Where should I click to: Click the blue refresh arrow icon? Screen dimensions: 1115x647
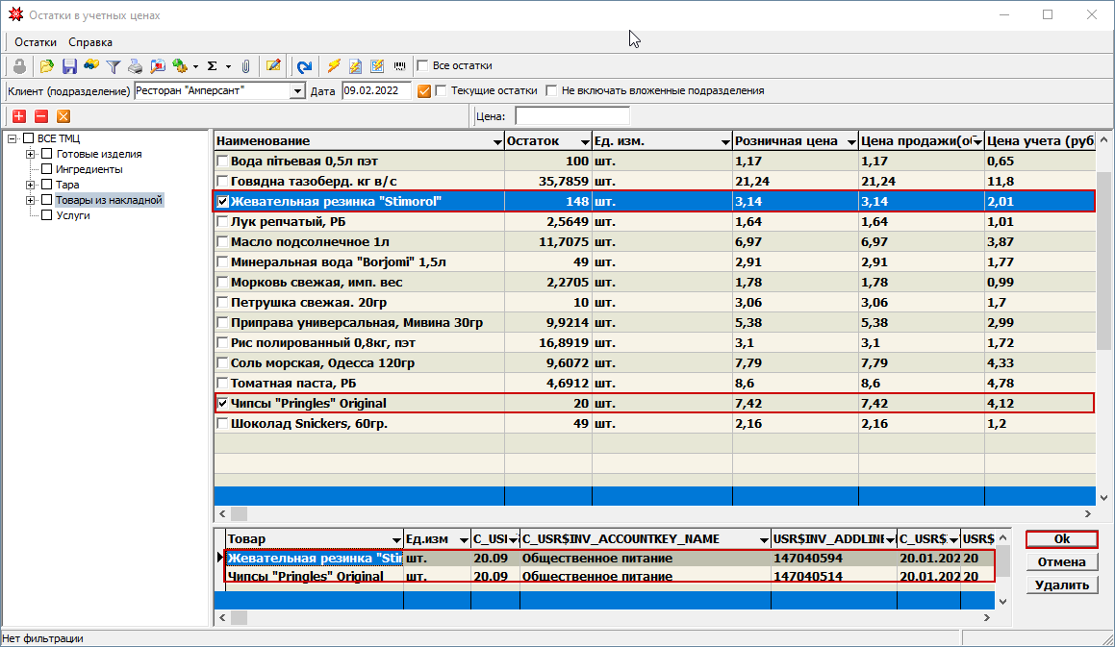304,66
